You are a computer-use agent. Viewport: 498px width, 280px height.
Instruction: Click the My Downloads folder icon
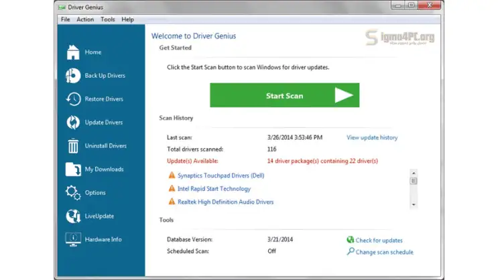click(x=73, y=169)
